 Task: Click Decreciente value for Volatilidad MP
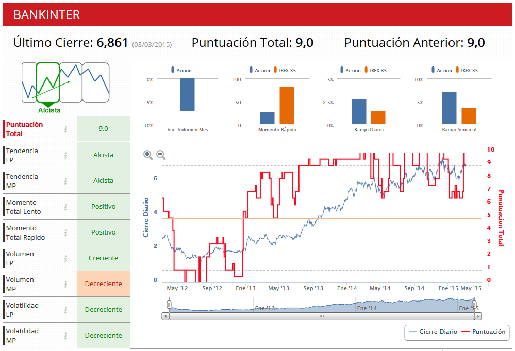click(103, 335)
